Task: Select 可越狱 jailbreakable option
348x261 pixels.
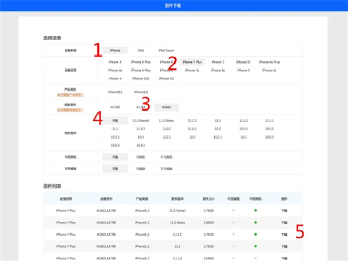Action: click(x=141, y=169)
